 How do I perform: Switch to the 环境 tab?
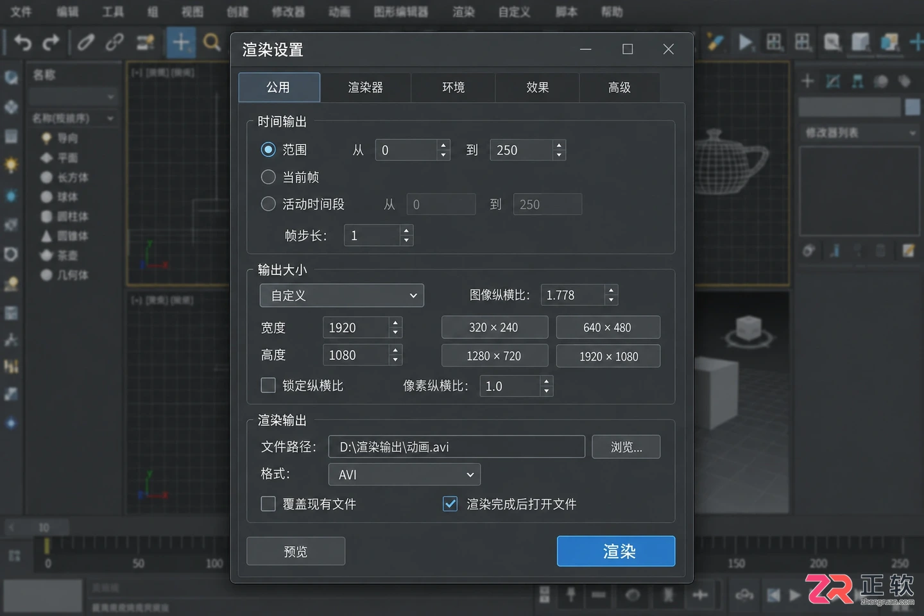pos(454,87)
